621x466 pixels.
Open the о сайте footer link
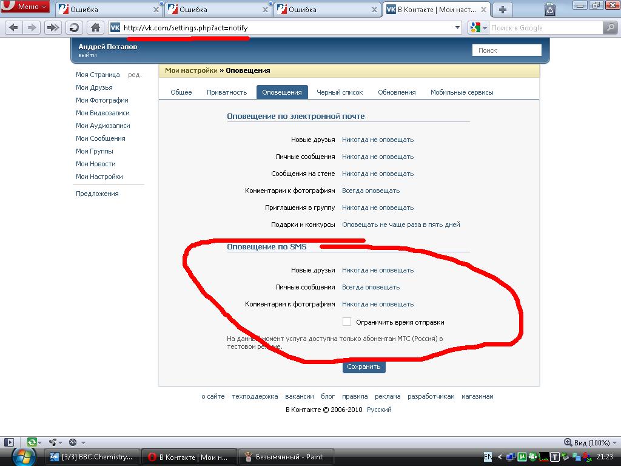[213, 396]
